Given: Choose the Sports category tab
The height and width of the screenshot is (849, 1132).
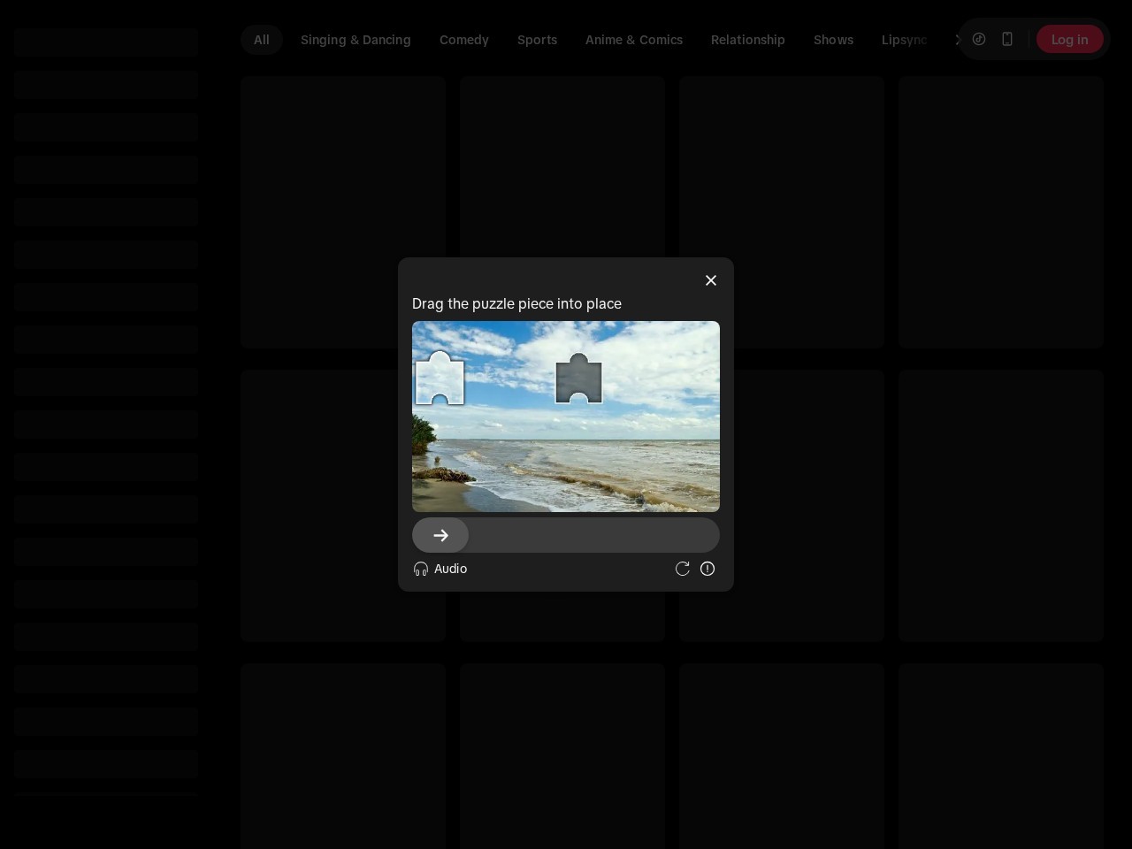Looking at the screenshot, I should coord(538,40).
